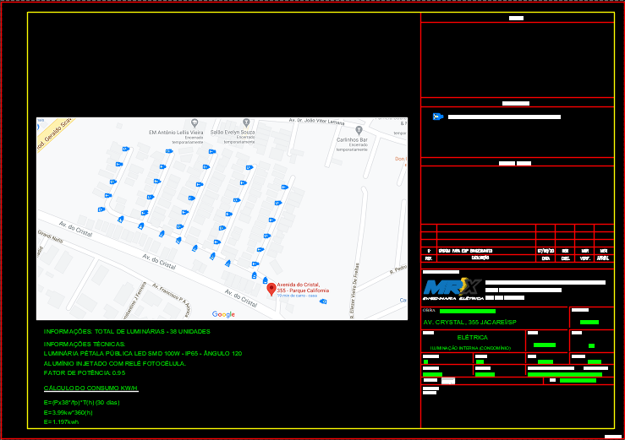Click the Av. Dr. João Vitor Lamana street label
Viewport: 625px width, 440px height.
318,120
